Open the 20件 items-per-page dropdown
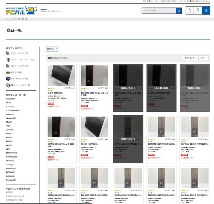214x204 pixels. [203, 58]
